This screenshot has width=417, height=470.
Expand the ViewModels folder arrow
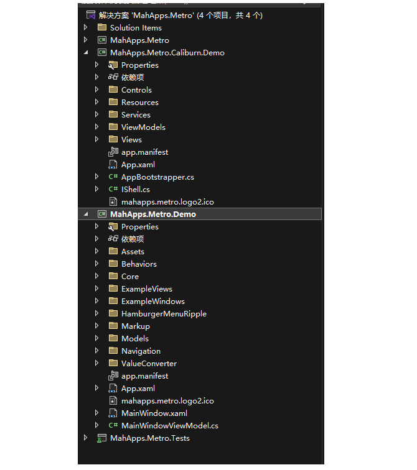(x=96, y=127)
